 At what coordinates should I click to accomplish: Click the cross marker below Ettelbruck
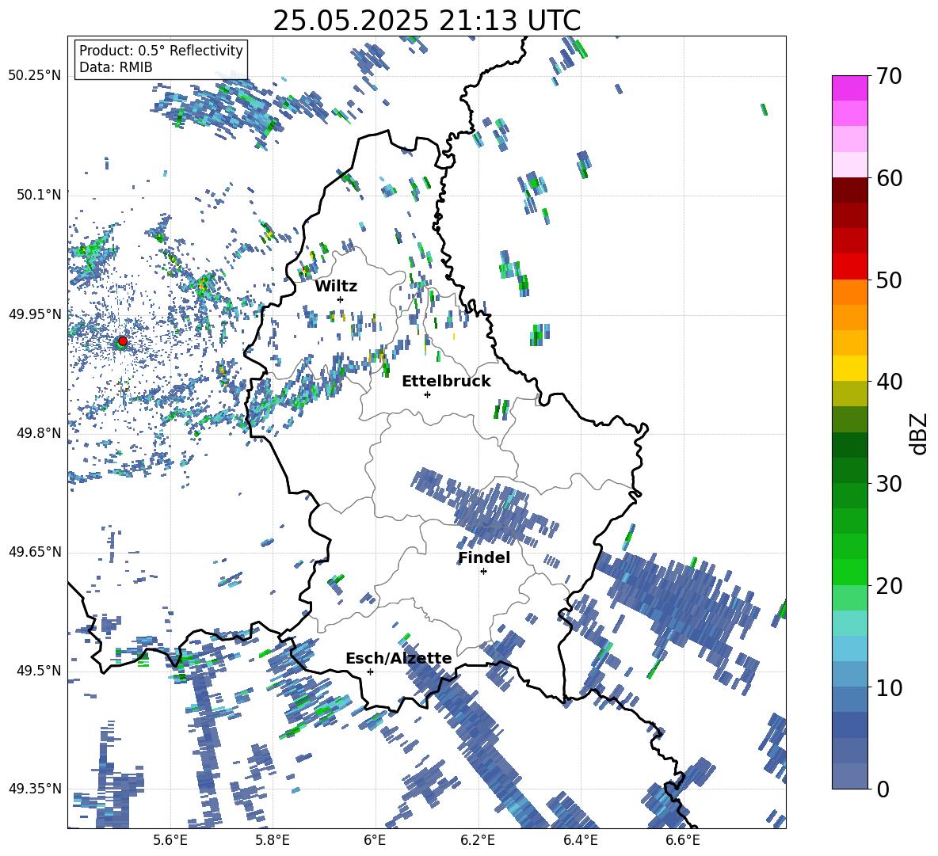427,394
